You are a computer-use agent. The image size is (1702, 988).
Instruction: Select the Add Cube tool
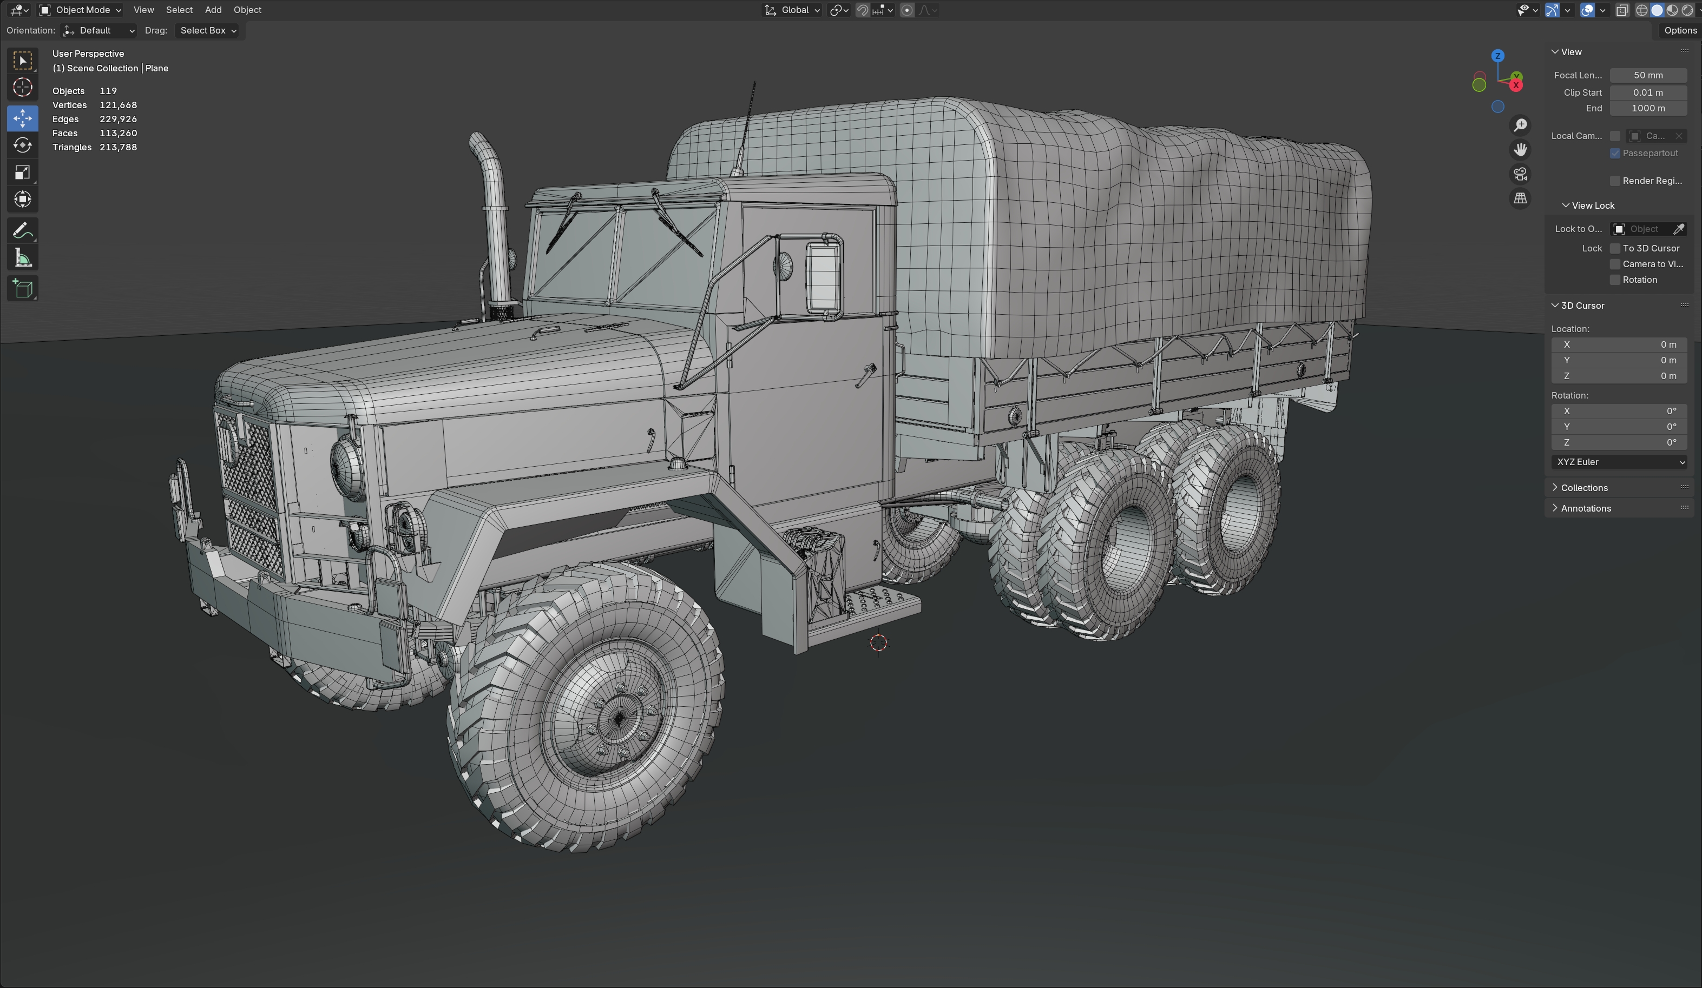[x=22, y=289]
